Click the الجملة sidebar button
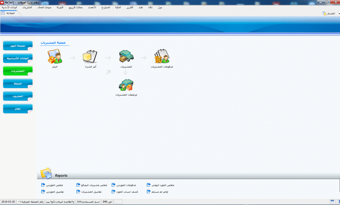 coord(18,84)
